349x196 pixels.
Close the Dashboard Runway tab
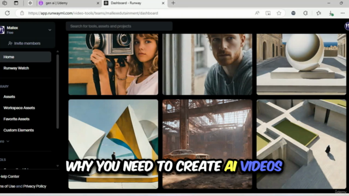(163, 3)
